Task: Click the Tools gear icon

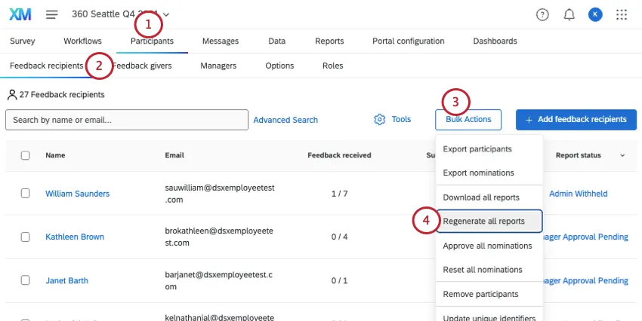Action: tap(380, 119)
